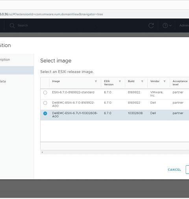Sort by Acceptance level column header
Screen dimensions: 189x199
(x=180, y=83)
